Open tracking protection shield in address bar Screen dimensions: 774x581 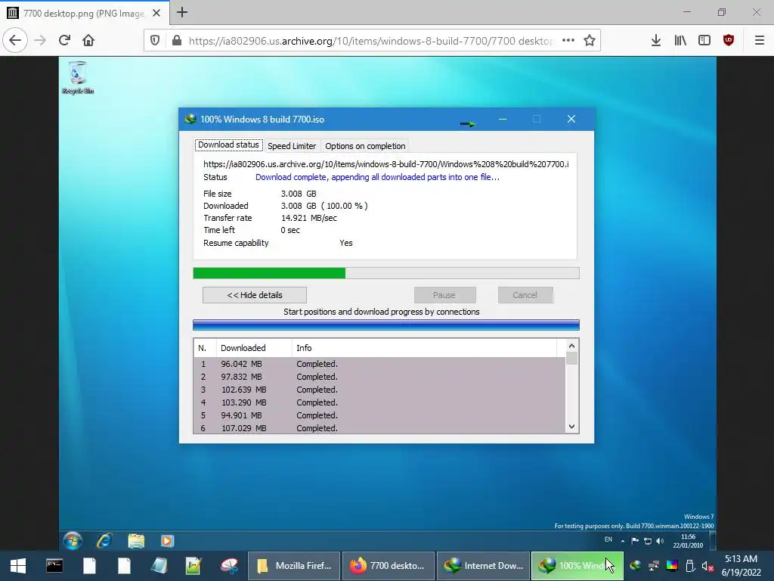[155, 41]
